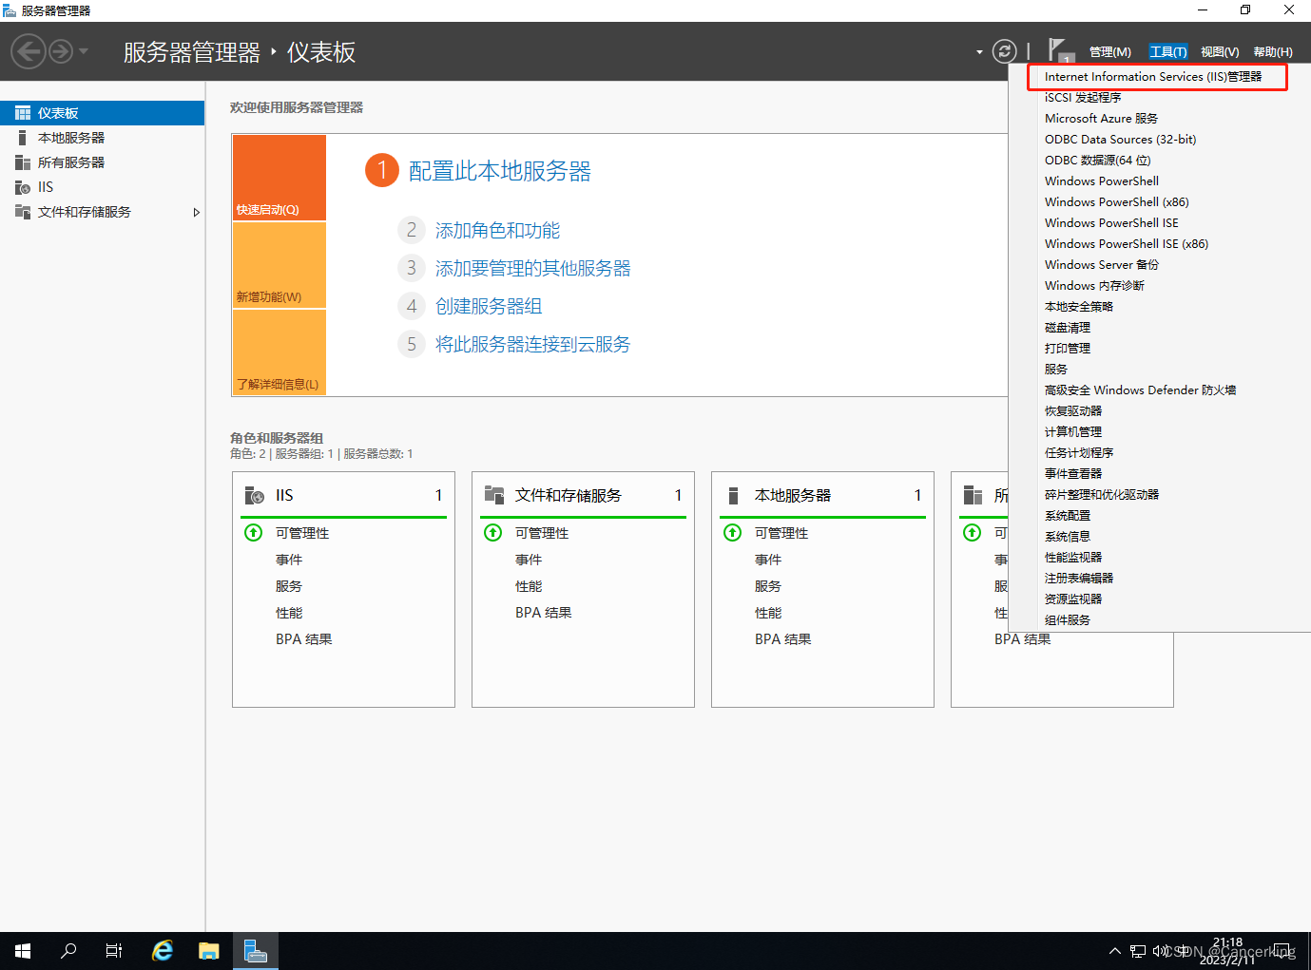The image size is (1311, 970).
Task: Click the 仪表板 sidebar icon
Action: click(x=23, y=113)
